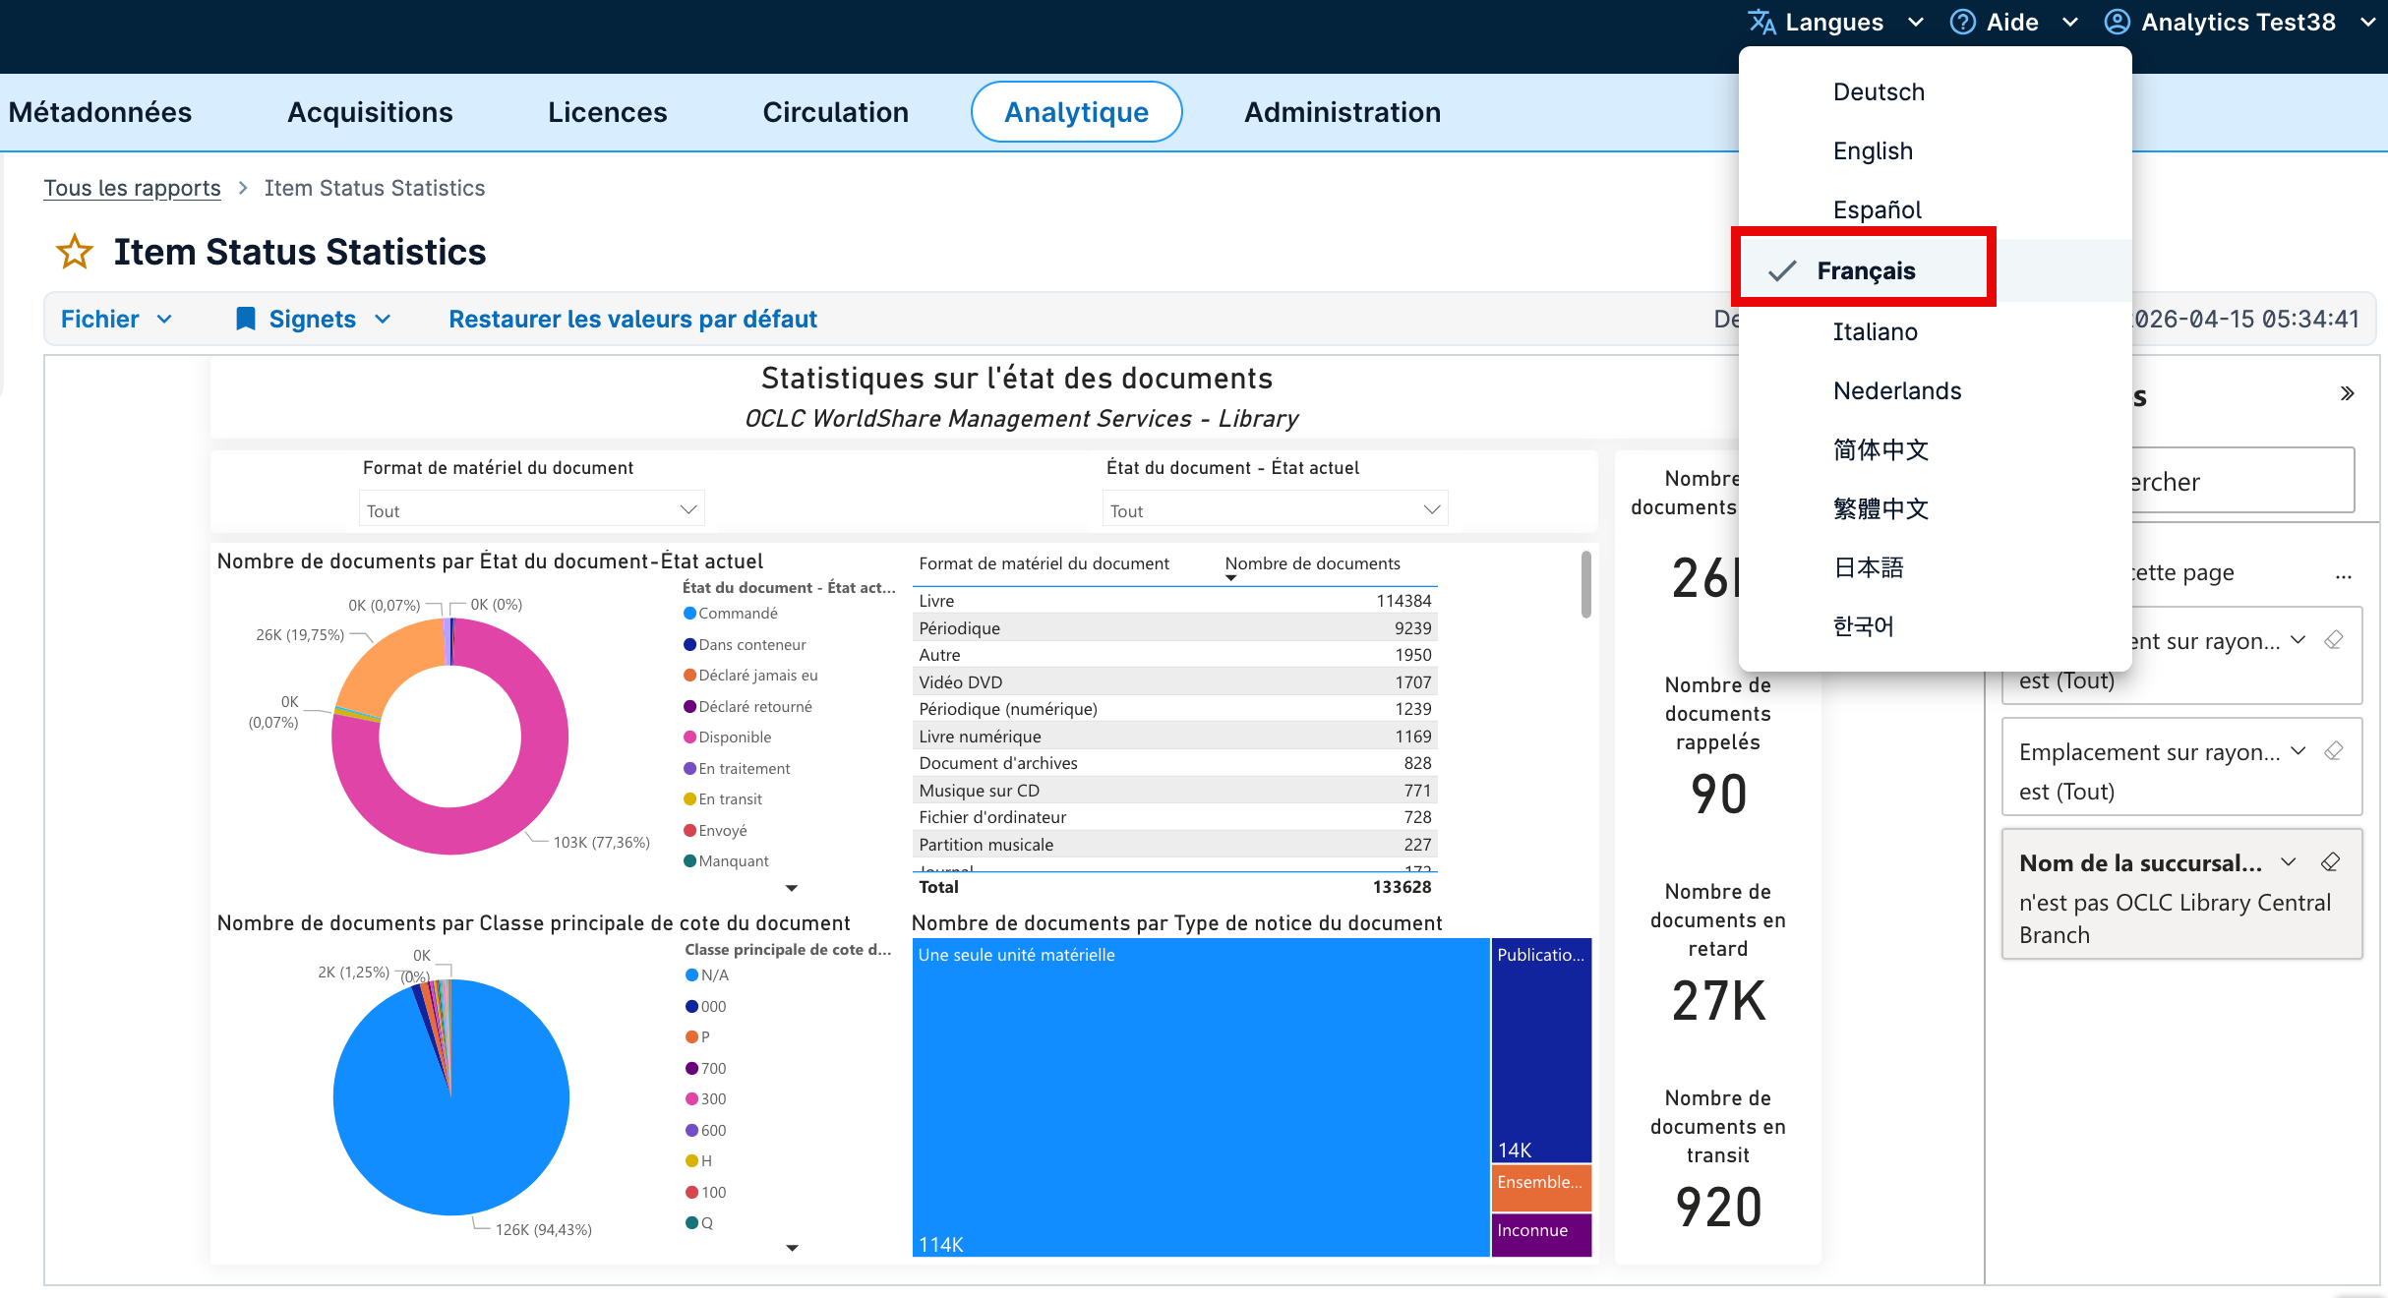2388x1298 pixels.
Task: Click the Ensemble... treemap block
Action: coord(1541,1188)
